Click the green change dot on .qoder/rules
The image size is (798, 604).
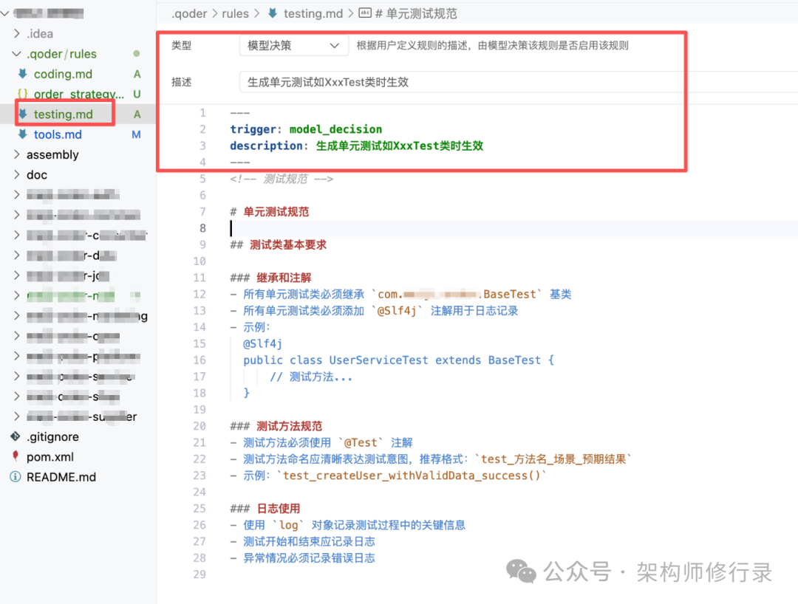(x=137, y=53)
